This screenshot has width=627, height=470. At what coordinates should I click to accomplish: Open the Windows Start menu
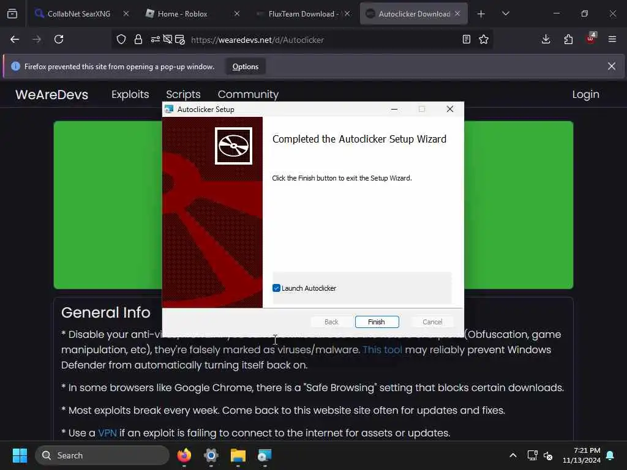coord(20,455)
